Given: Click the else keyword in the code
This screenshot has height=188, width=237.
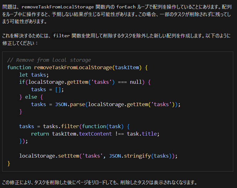Looking at the screenshot, I should [31, 97].
